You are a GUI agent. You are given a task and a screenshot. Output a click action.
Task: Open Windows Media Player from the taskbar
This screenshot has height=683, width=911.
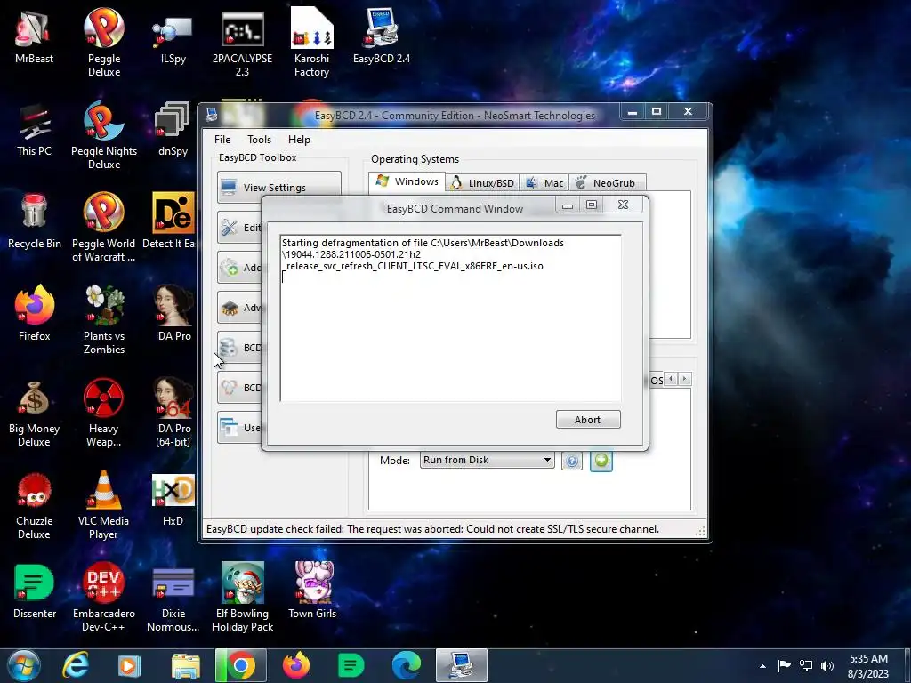pyautogui.click(x=129, y=665)
